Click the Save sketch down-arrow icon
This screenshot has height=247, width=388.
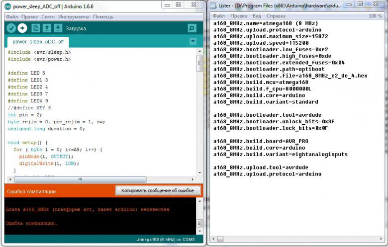coord(58,28)
